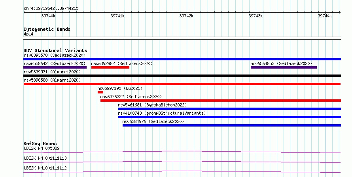Click the UBE2K NM_005339 magenta transcript line

[182, 152]
